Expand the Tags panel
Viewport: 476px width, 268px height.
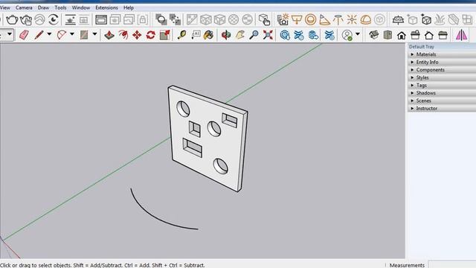[x=442, y=86]
